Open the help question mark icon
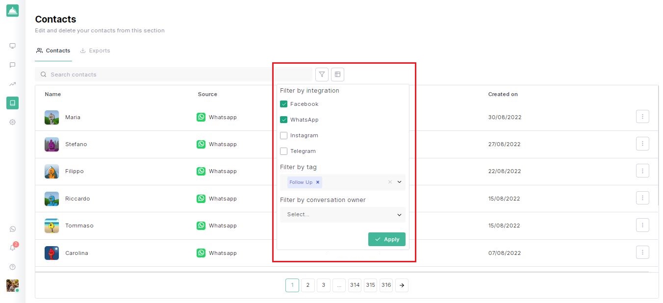Screen dimensions: 663x303 coord(13,267)
